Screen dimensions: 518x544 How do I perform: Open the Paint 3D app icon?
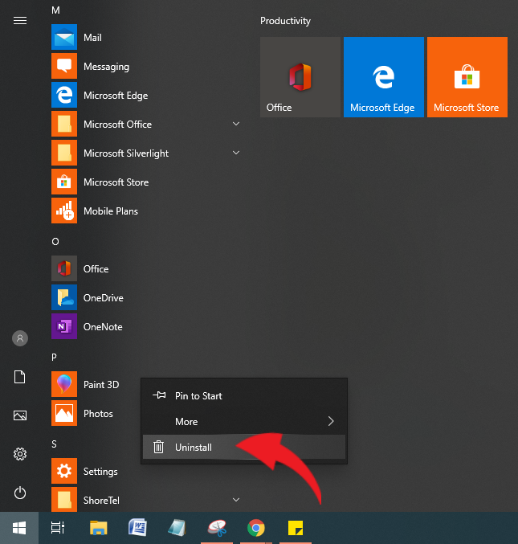click(x=64, y=384)
